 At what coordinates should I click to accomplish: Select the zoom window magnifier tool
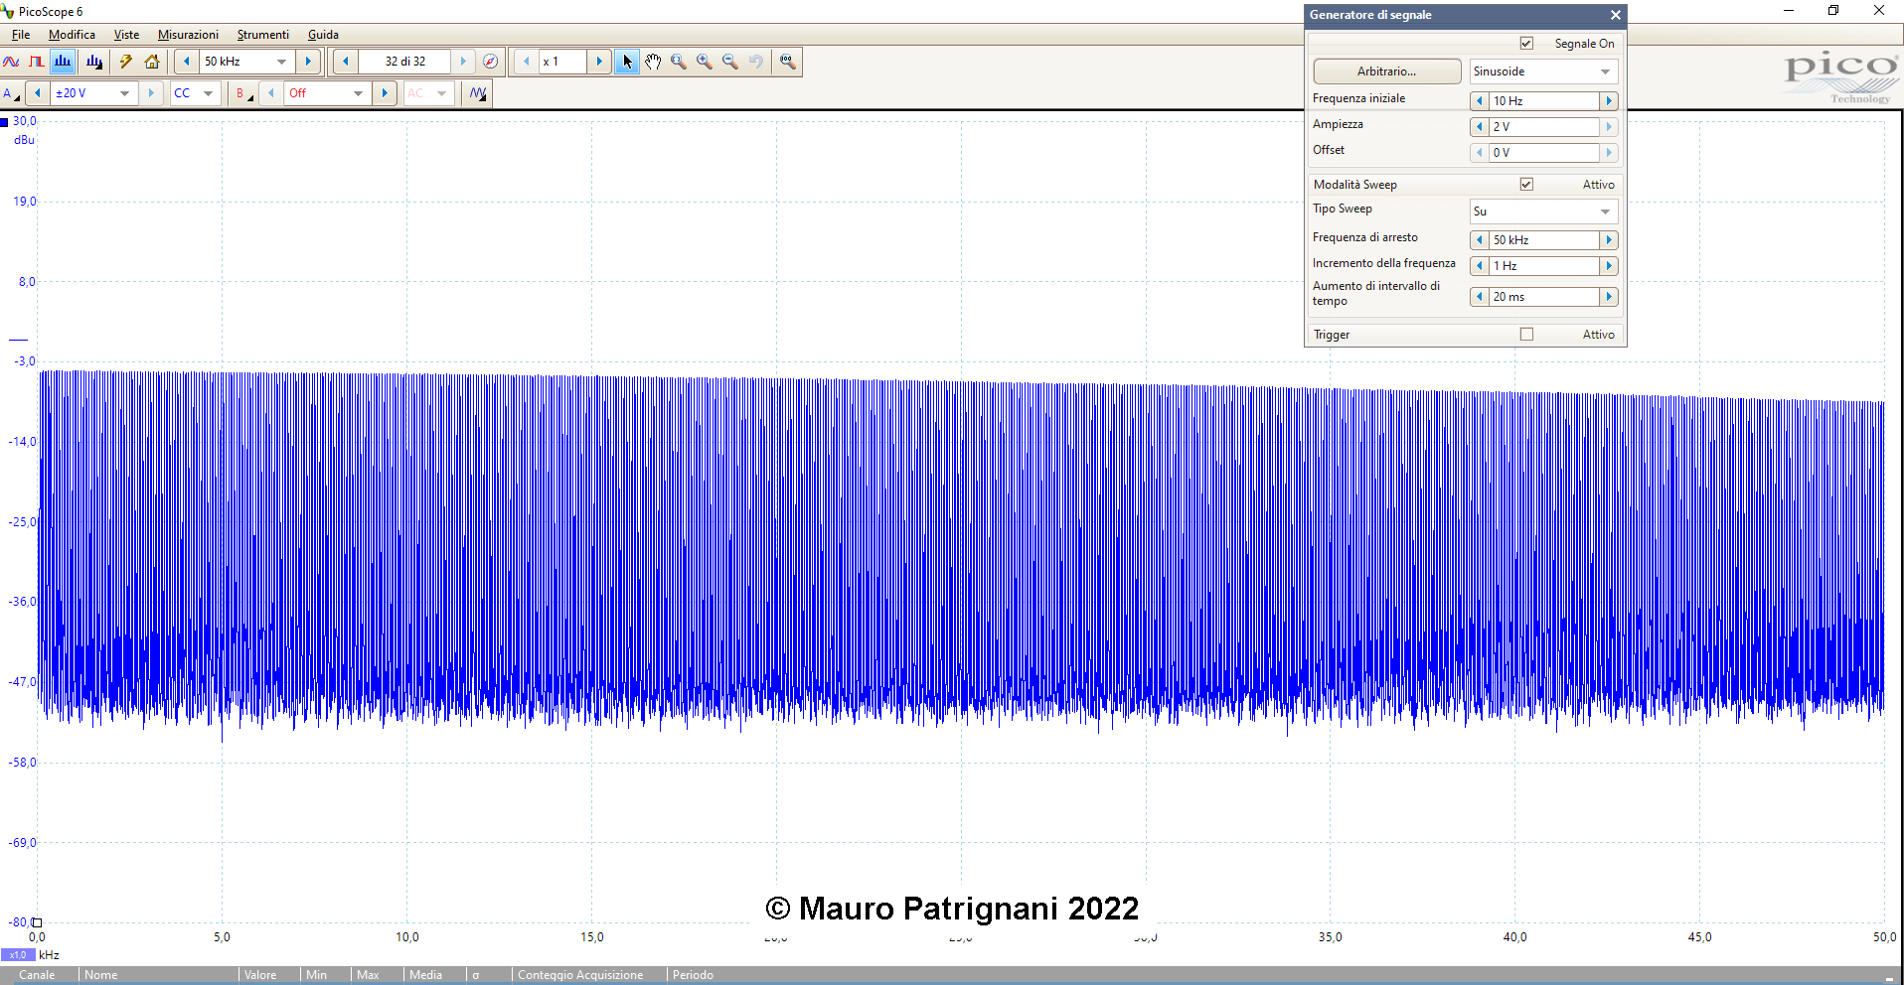679,62
